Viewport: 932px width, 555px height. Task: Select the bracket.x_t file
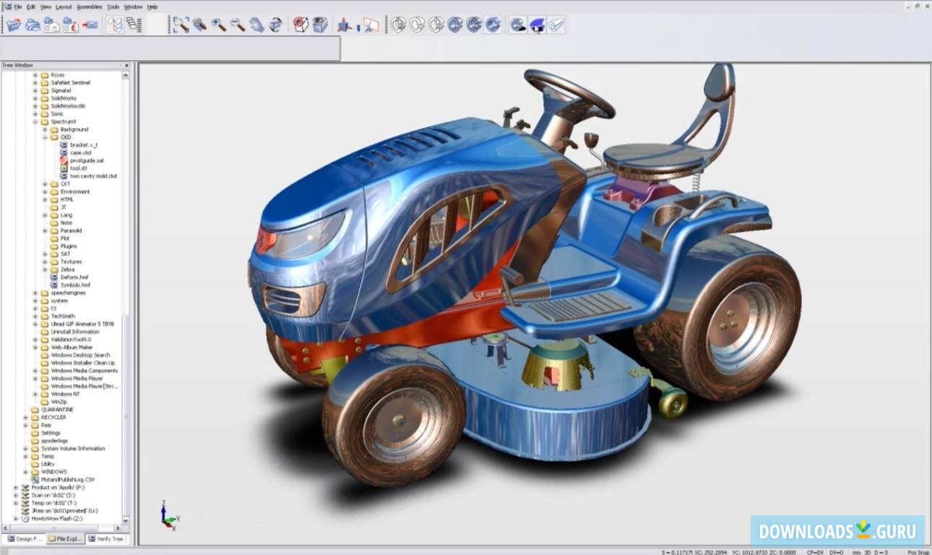(x=84, y=145)
